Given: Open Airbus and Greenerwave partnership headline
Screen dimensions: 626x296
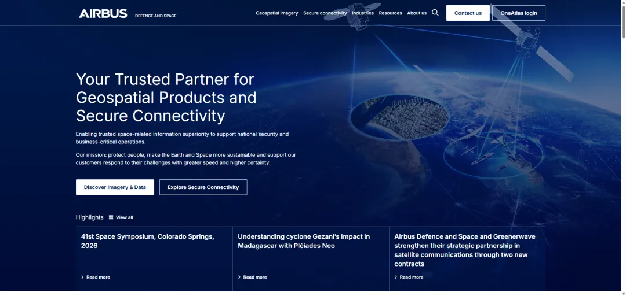Looking at the screenshot, I should coord(465,250).
